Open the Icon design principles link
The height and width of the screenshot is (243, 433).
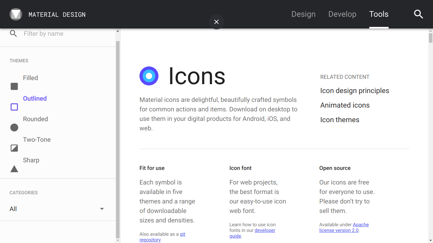355,90
